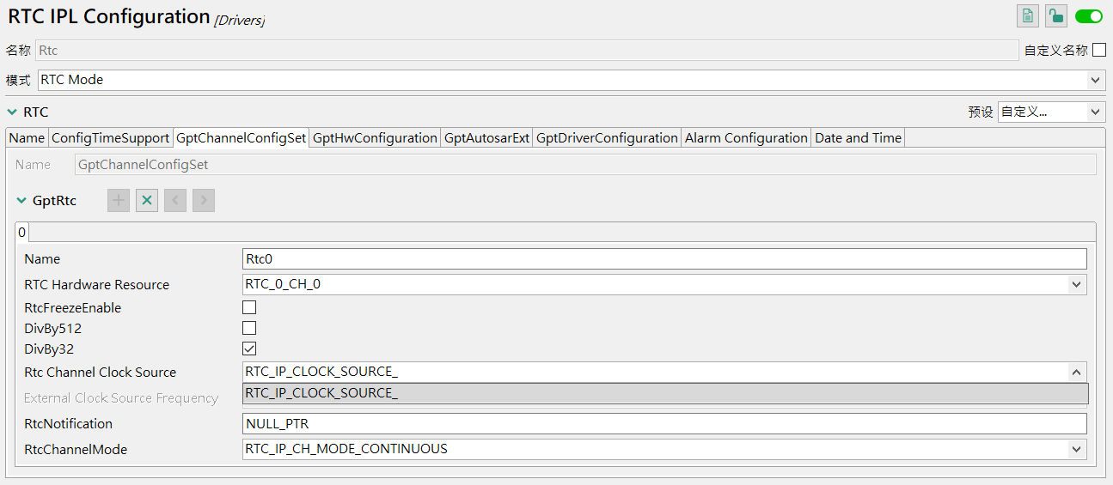Select RTC_IP_CLOCK_SOURCE_ option in open list
1113x485 pixels.
(x=665, y=393)
